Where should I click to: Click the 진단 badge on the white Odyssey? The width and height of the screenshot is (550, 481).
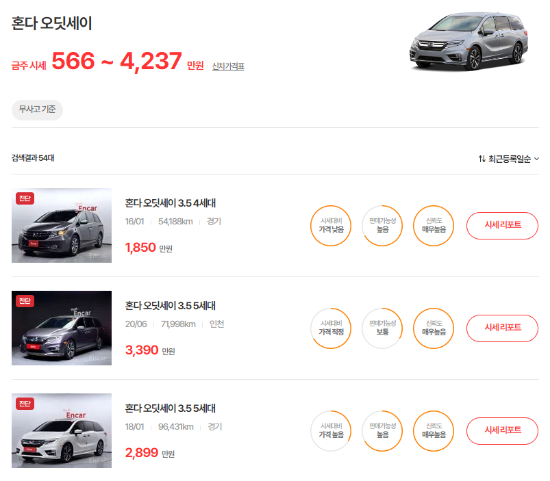pyautogui.click(x=25, y=404)
